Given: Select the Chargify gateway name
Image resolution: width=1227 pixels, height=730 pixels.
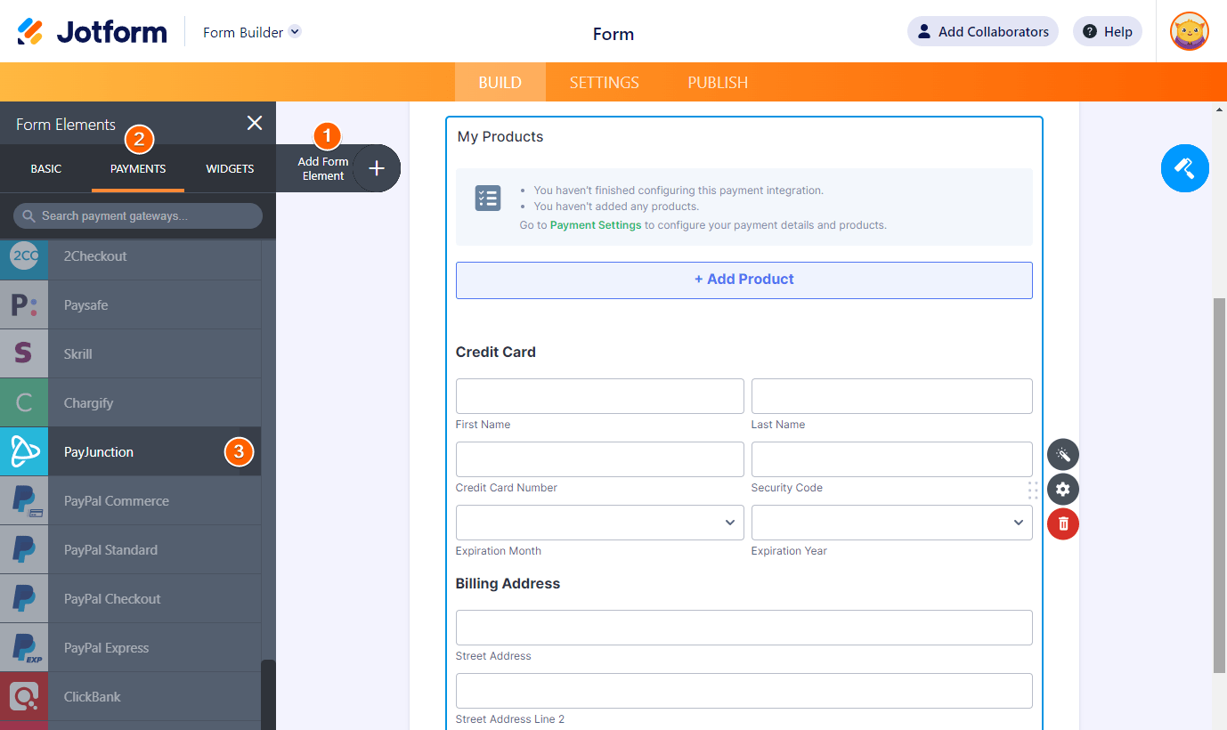Looking at the screenshot, I should pyautogui.click(x=89, y=403).
